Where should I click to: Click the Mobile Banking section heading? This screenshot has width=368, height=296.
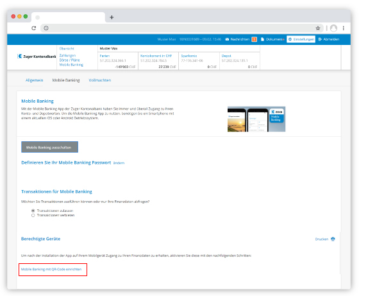point(37,101)
